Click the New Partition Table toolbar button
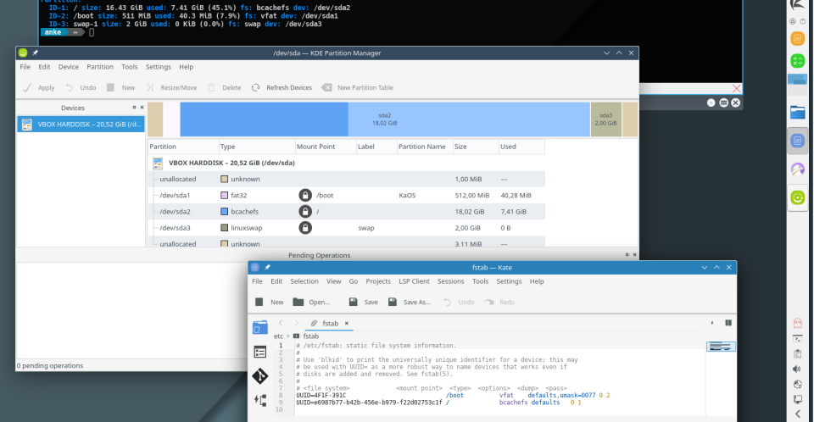The image size is (814, 422). click(356, 87)
